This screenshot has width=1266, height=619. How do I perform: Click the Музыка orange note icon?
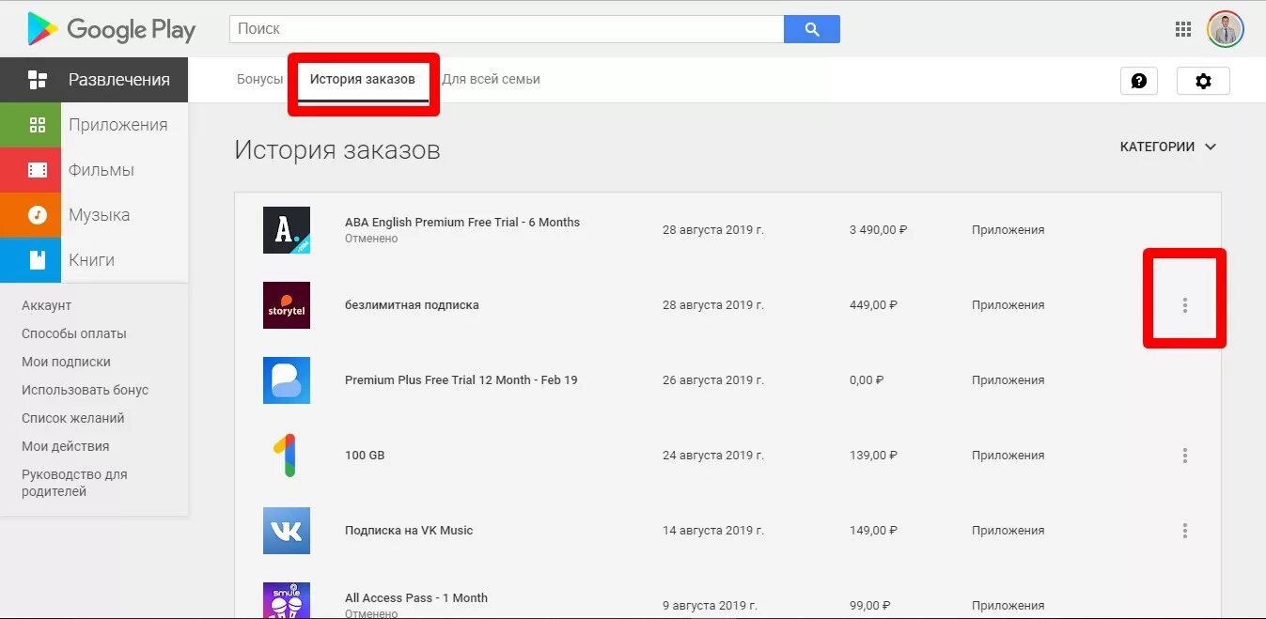point(38,215)
